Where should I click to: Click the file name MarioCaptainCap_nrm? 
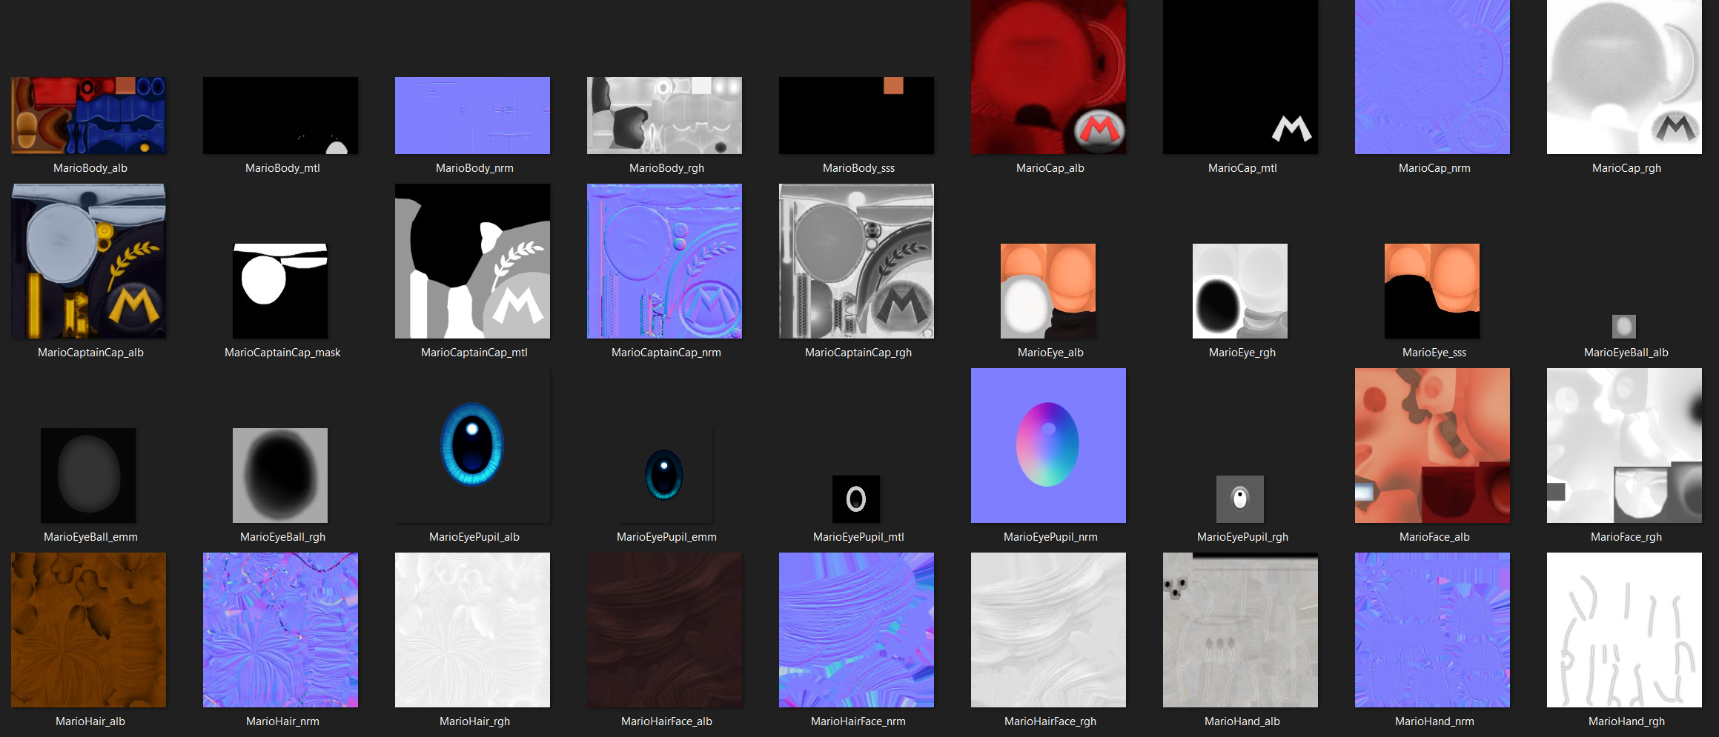coord(666,353)
